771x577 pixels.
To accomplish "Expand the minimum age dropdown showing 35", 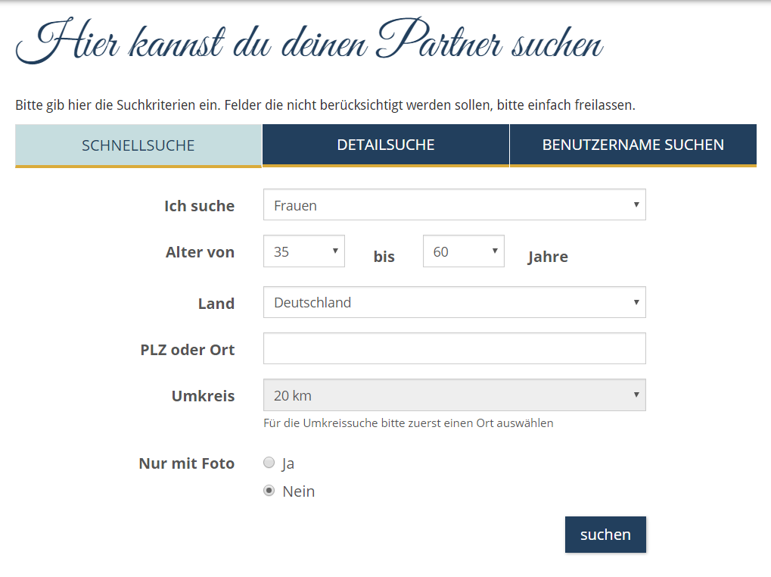I will point(304,251).
